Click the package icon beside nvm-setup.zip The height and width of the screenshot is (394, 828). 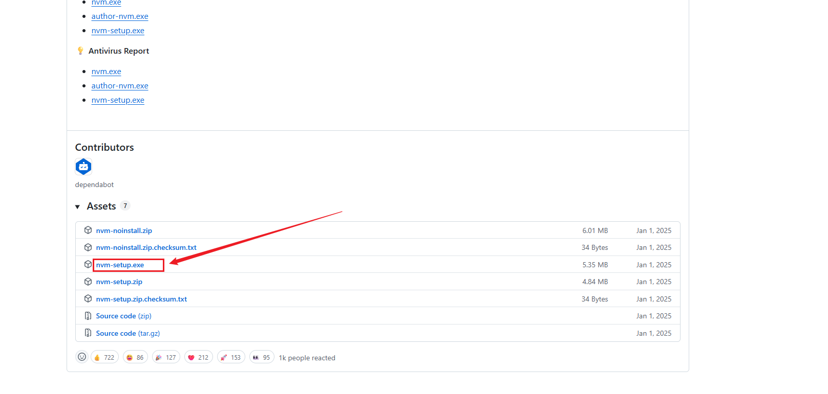pyautogui.click(x=88, y=282)
